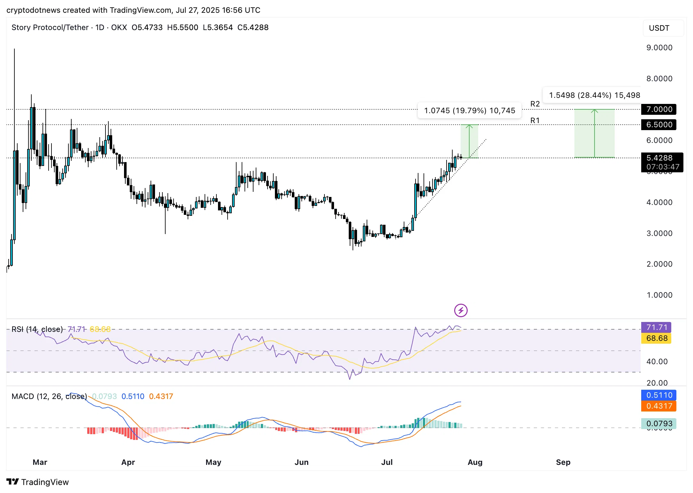
Task: Click the TradingView logo
Action: coord(37,482)
